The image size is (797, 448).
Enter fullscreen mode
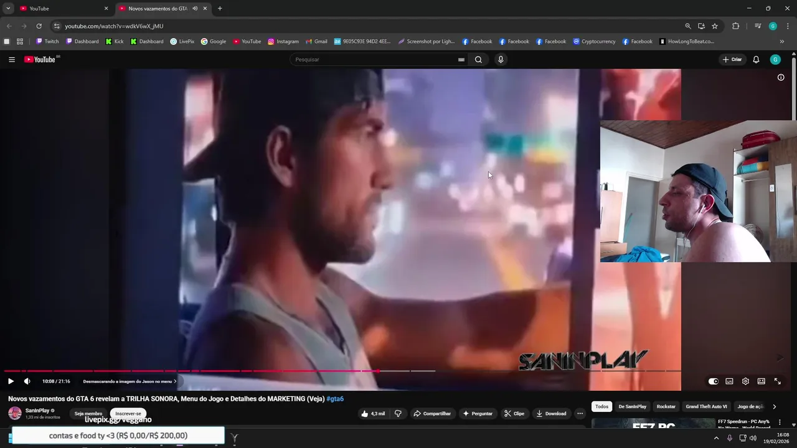777,381
